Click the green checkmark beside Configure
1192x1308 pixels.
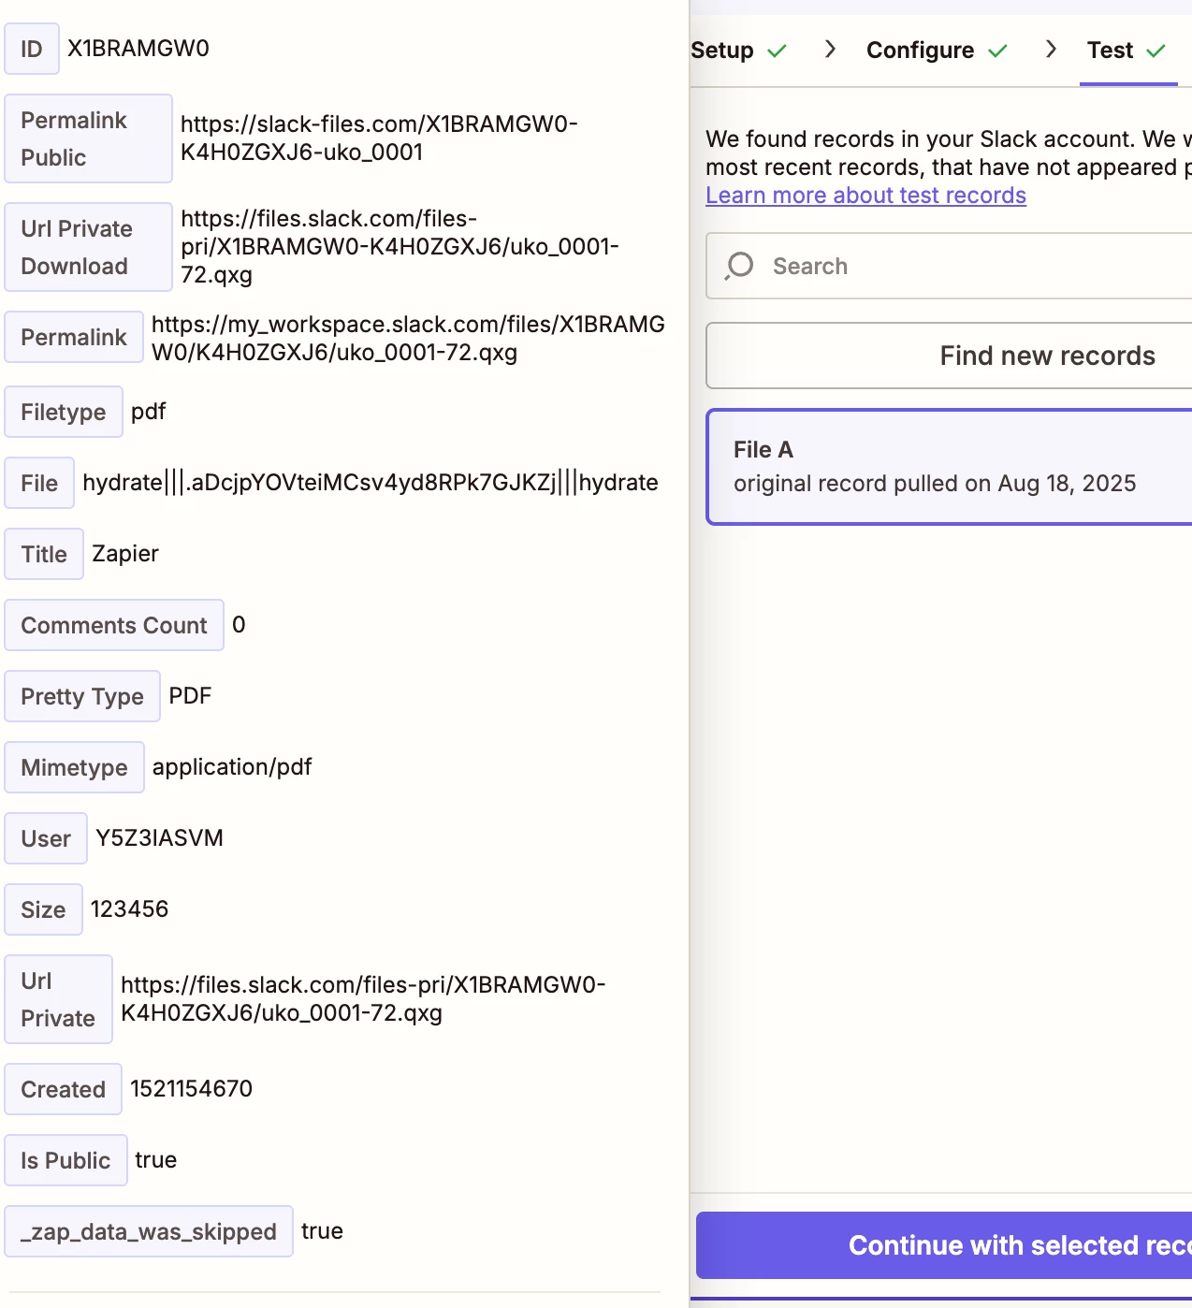(x=997, y=51)
